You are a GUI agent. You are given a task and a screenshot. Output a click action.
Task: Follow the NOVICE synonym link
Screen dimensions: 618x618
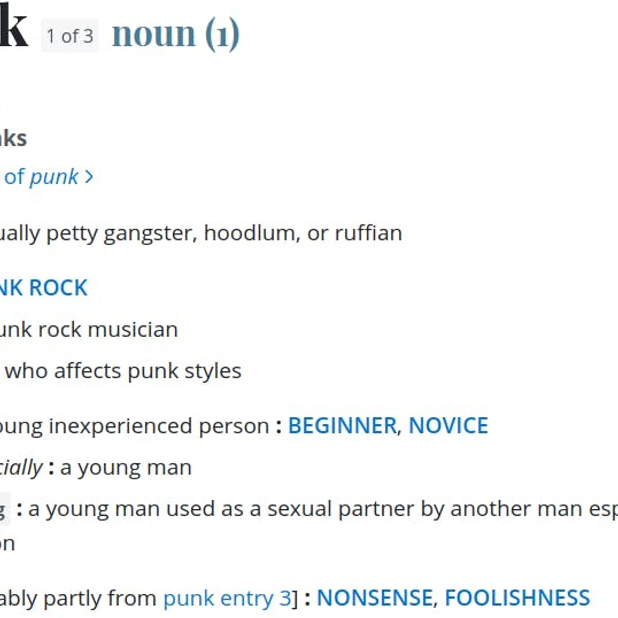tap(448, 426)
